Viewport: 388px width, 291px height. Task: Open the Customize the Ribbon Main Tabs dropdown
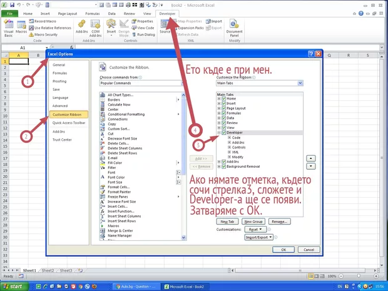pyautogui.click(x=259, y=83)
